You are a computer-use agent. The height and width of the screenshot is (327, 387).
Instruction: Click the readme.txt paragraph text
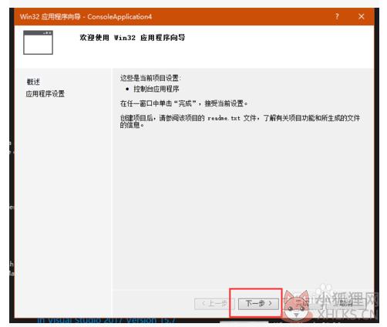(240, 121)
